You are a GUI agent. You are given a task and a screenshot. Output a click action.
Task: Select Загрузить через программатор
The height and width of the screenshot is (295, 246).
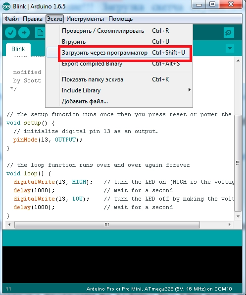coord(119,53)
